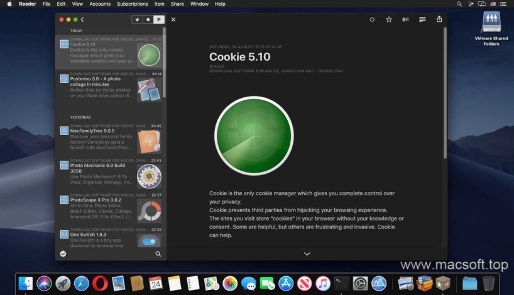
Task: Go back using the left chevron
Action: click(x=82, y=19)
